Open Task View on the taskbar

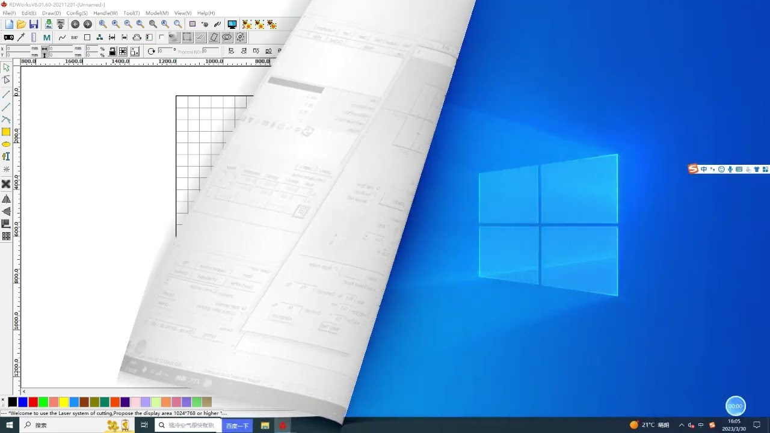[x=144, y=425]
